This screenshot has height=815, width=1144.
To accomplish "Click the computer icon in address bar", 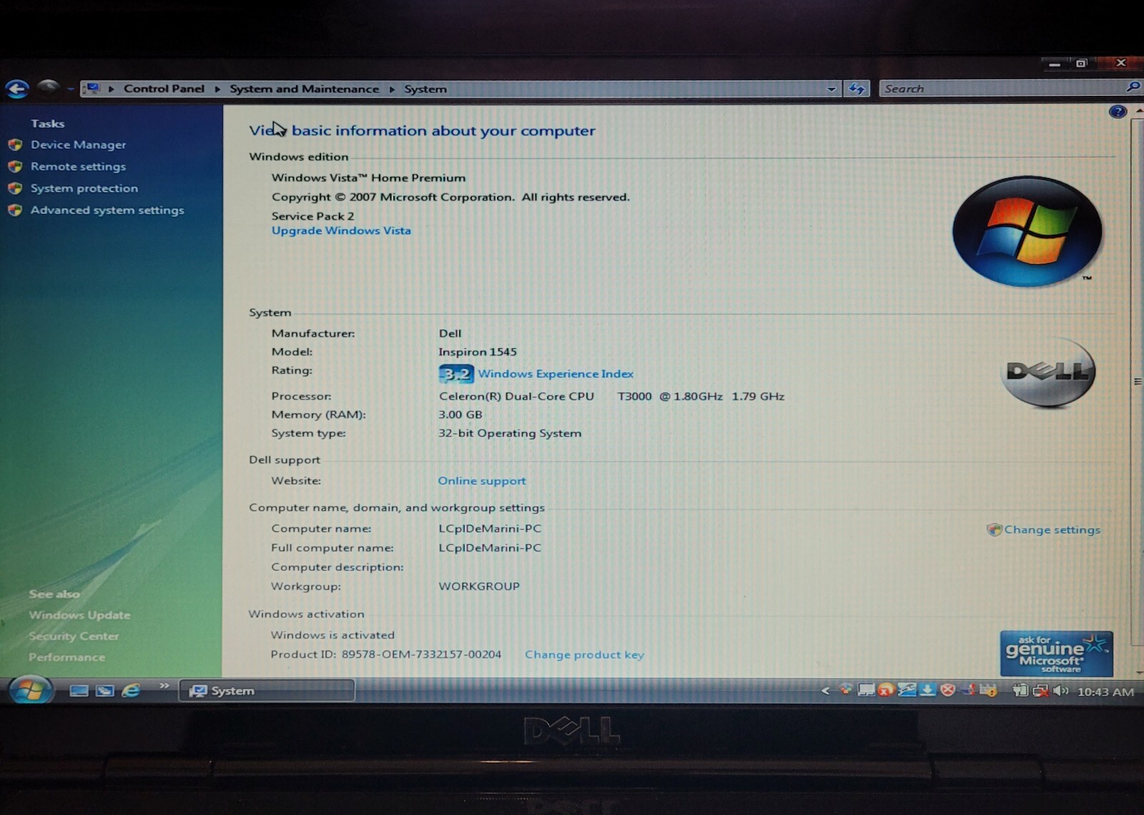I will pyautogui.click(x=92, y=89).
